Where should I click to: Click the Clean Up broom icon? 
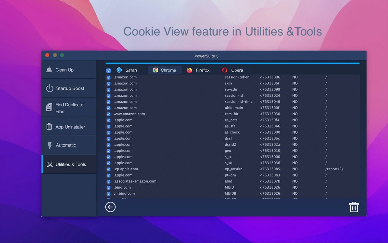(x=49, y=70)
